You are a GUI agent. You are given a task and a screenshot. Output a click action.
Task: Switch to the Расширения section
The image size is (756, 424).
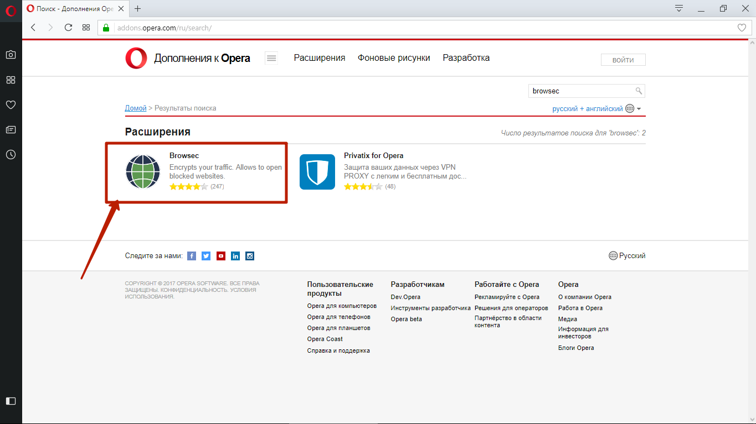(x=320, y=58)
